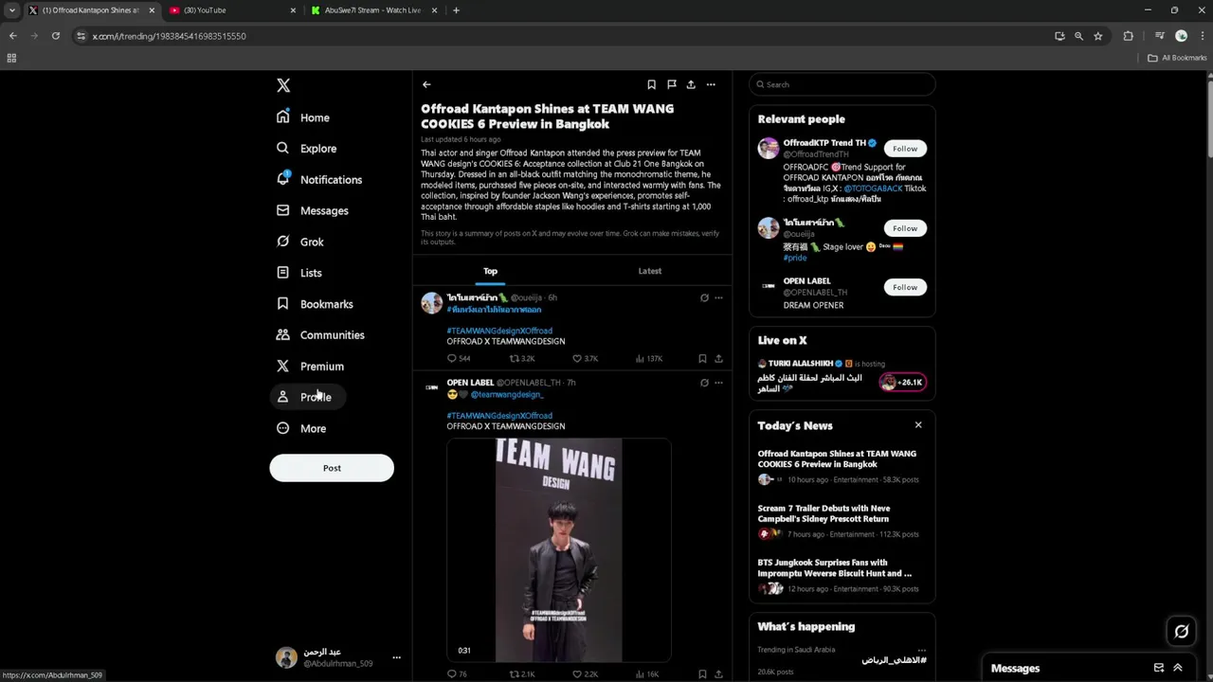
Task: Reply to OPEN LABEL post with 76 replies
Action: [457, 674]
